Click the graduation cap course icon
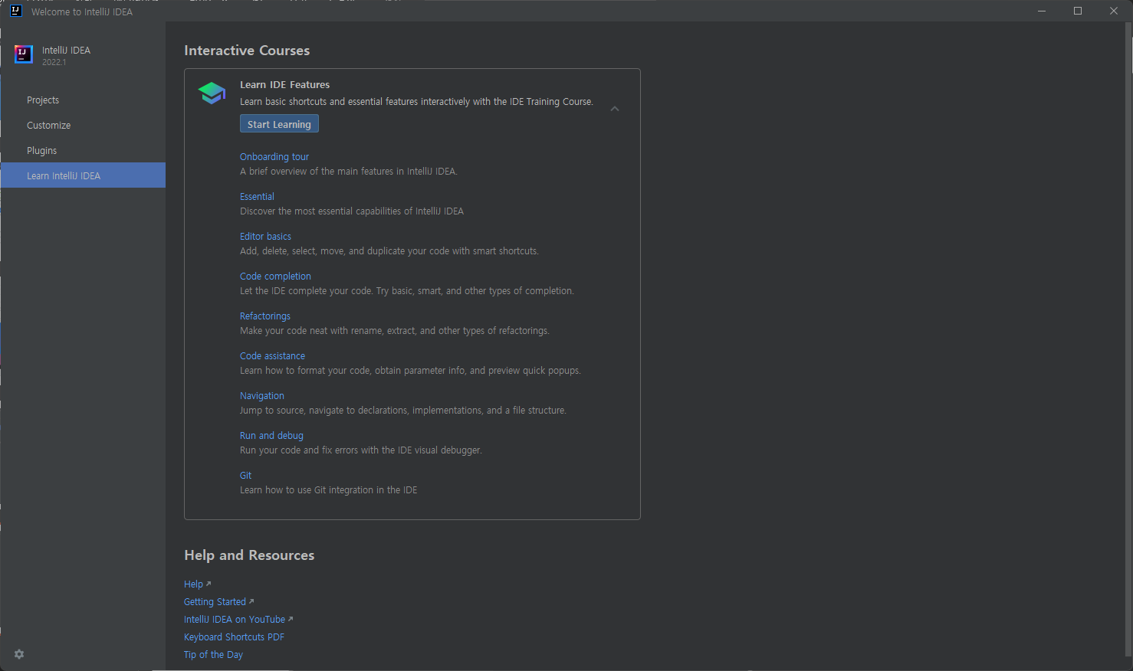Viewport: 1133px width, 671px height. (212, 93)
